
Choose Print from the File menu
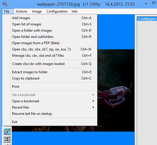[54, 87]
